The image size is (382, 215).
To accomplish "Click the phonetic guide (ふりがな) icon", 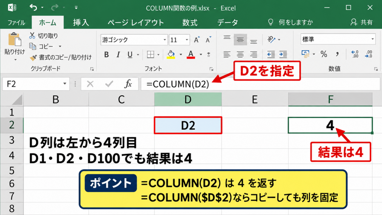I will (209, 55).
